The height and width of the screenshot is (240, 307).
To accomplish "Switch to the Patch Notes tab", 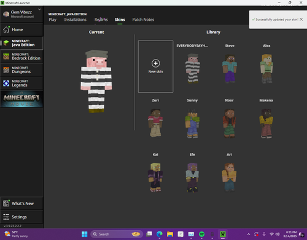I will tap(143, 20).
